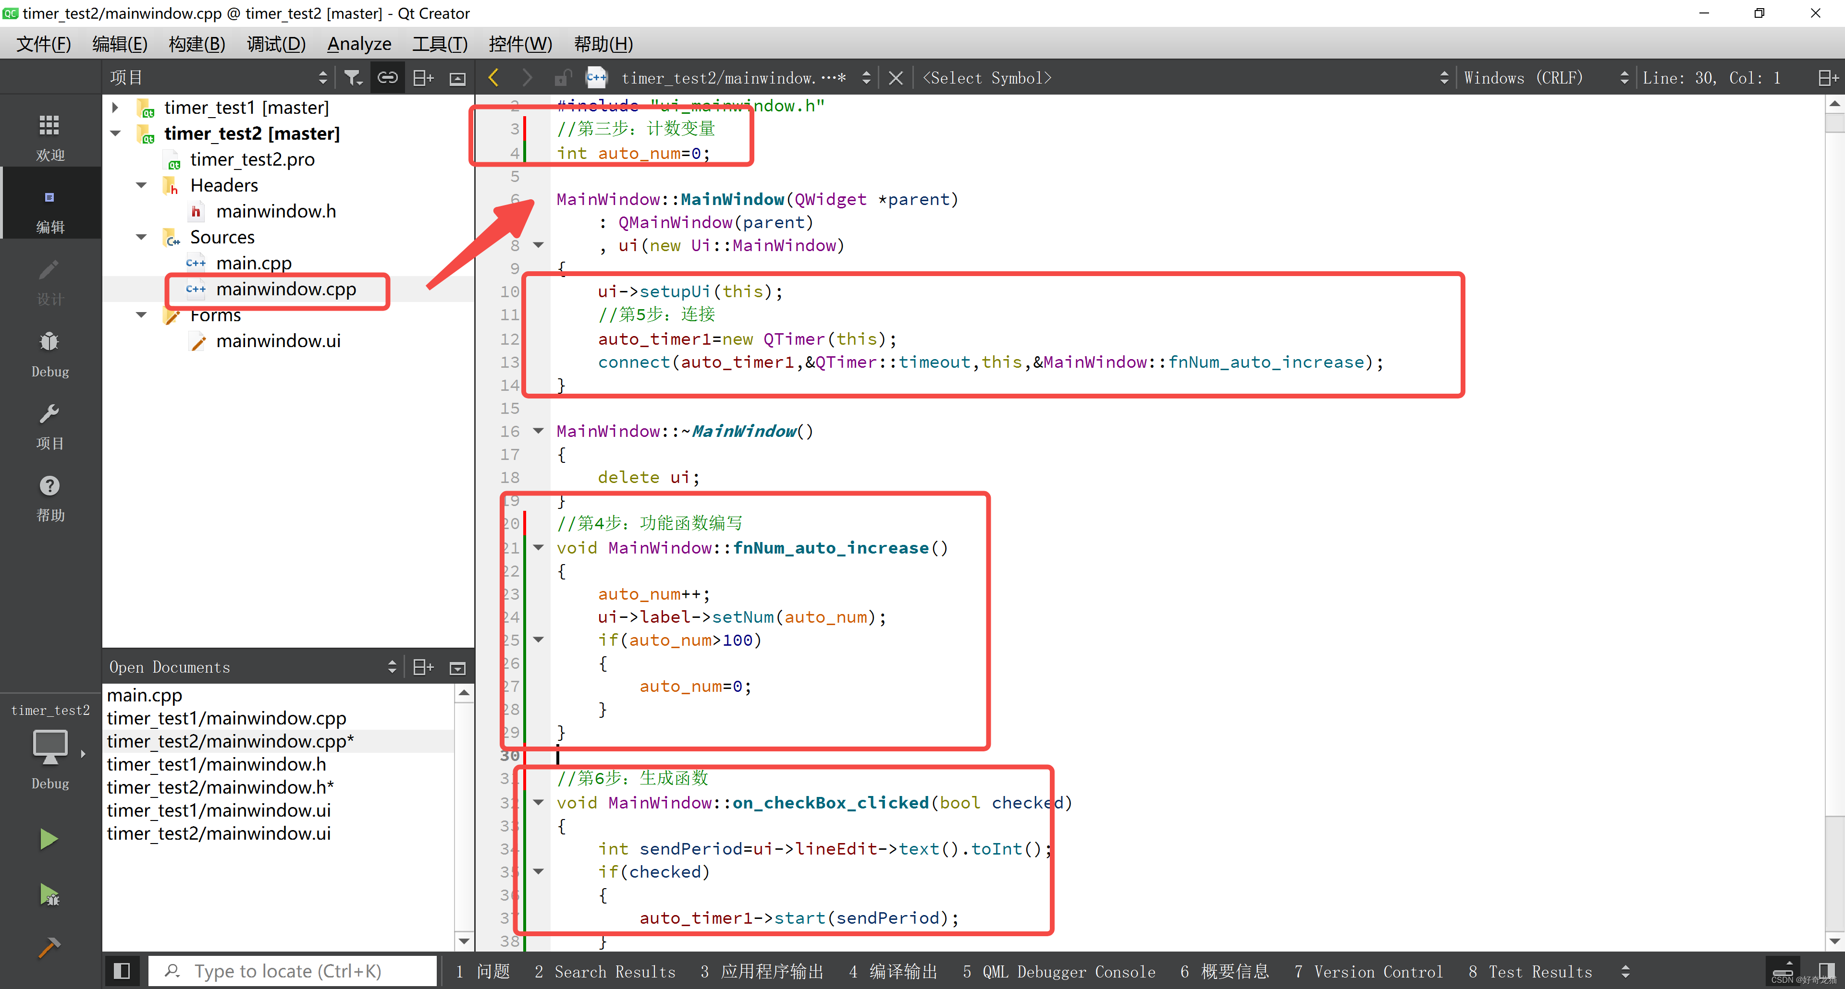The height and width of the screenshot is (989, 1845).
Task: Show the 1 问题 issues pane
Action: point(483,971)
